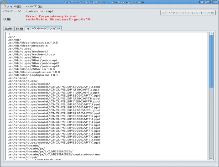Click the empty scrollbar track below the thumb
Viewport: 219px width, 167px height.
(x=211, y=122)
